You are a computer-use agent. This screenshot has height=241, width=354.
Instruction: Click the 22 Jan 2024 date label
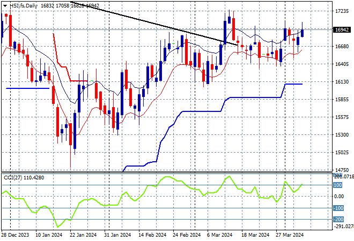click(x=83, y=235)
